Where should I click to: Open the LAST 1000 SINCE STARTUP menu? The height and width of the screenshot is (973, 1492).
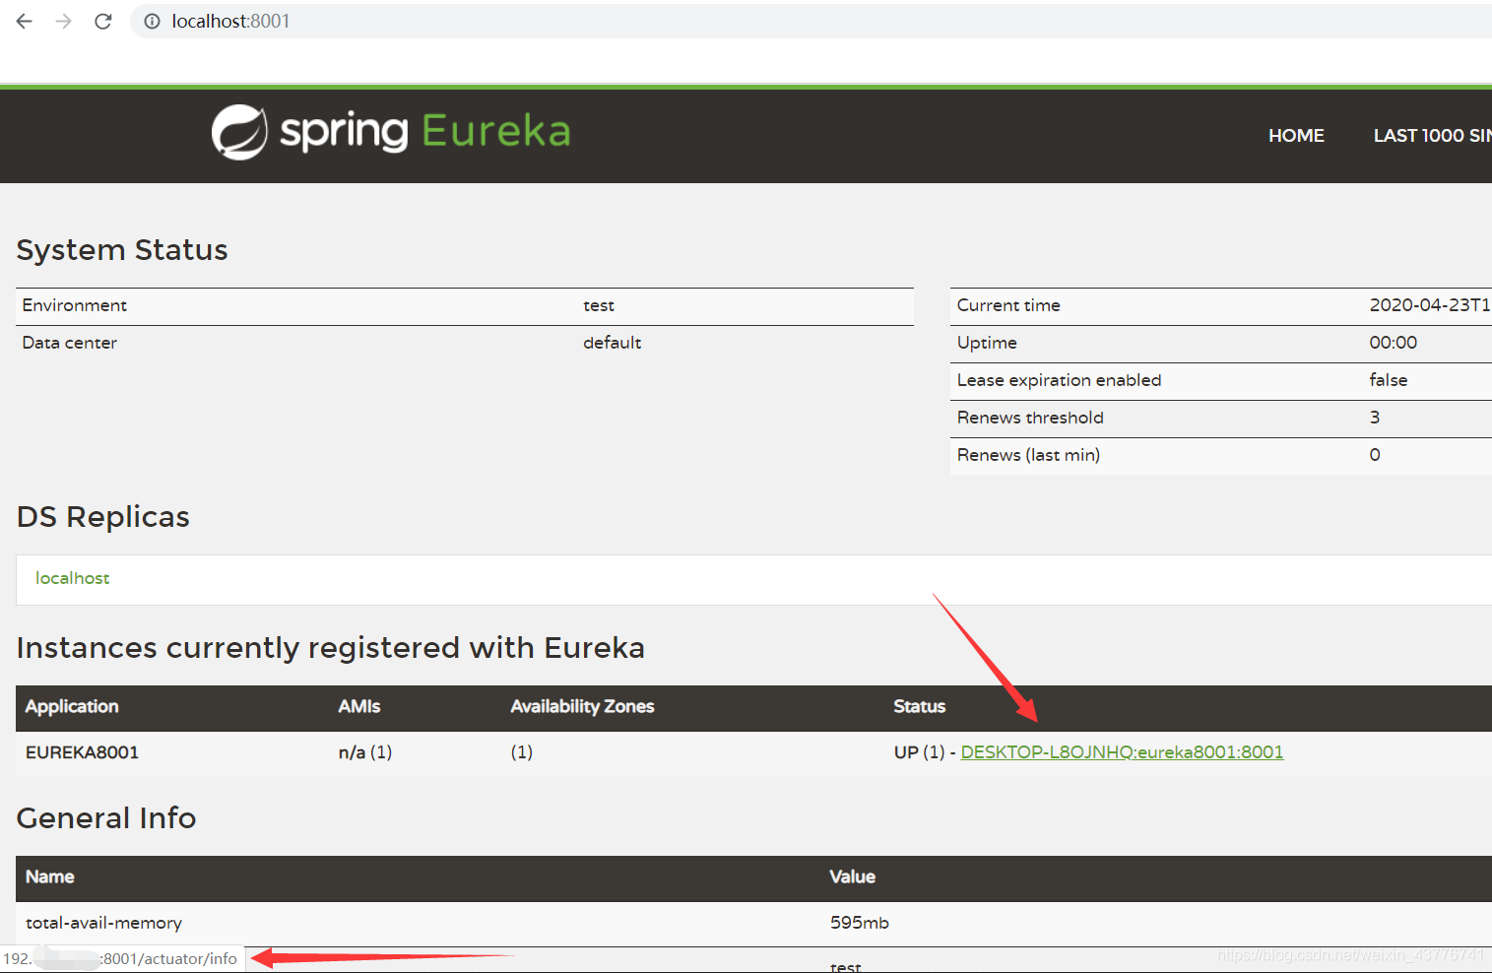tap(1432, 136)
